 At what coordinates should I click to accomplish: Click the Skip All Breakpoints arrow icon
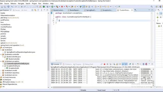click(x=12, y=7)
